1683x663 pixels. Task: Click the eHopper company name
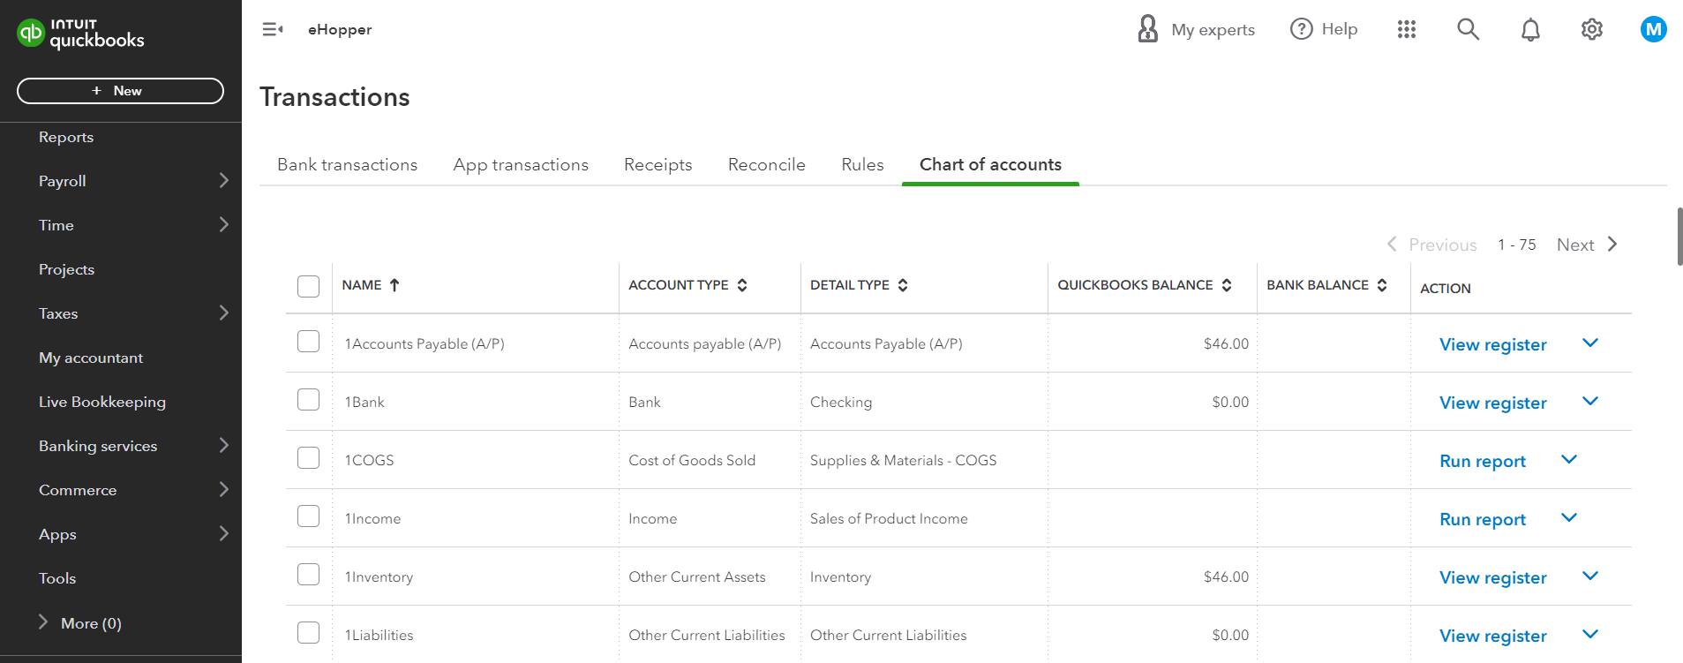point(340,29)
